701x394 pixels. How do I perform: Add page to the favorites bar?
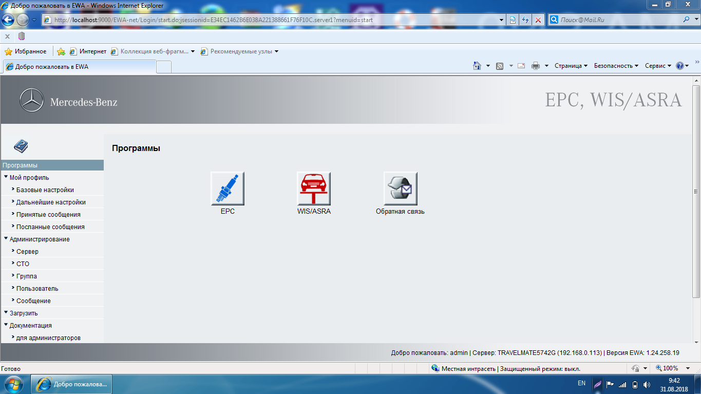pyautogui.click(x=61, y=51)
